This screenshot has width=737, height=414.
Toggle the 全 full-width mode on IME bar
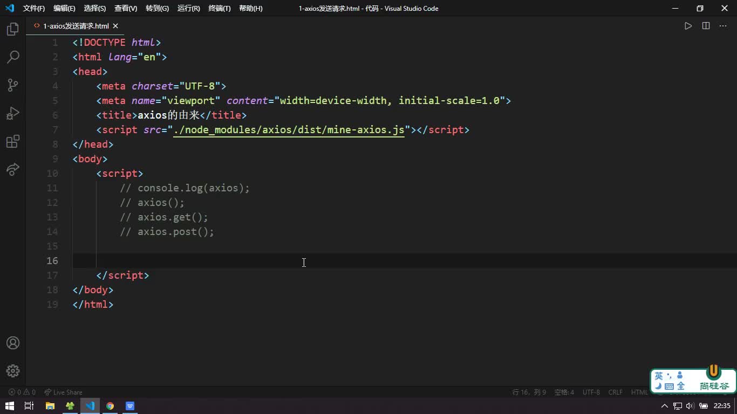[681, 386]
